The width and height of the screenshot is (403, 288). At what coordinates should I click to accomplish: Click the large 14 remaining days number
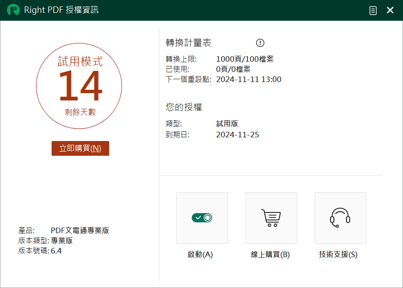[x=79, y=87]
